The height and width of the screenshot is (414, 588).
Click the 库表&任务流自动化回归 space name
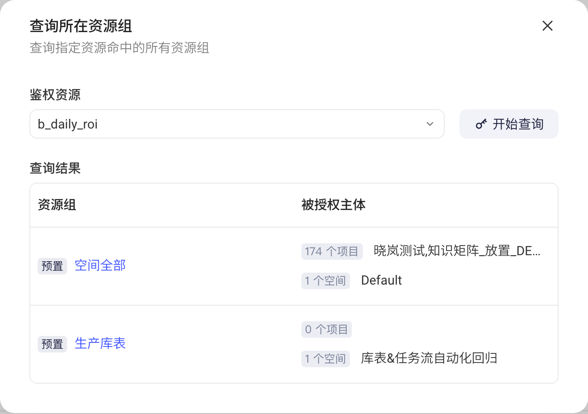(429, 358)
